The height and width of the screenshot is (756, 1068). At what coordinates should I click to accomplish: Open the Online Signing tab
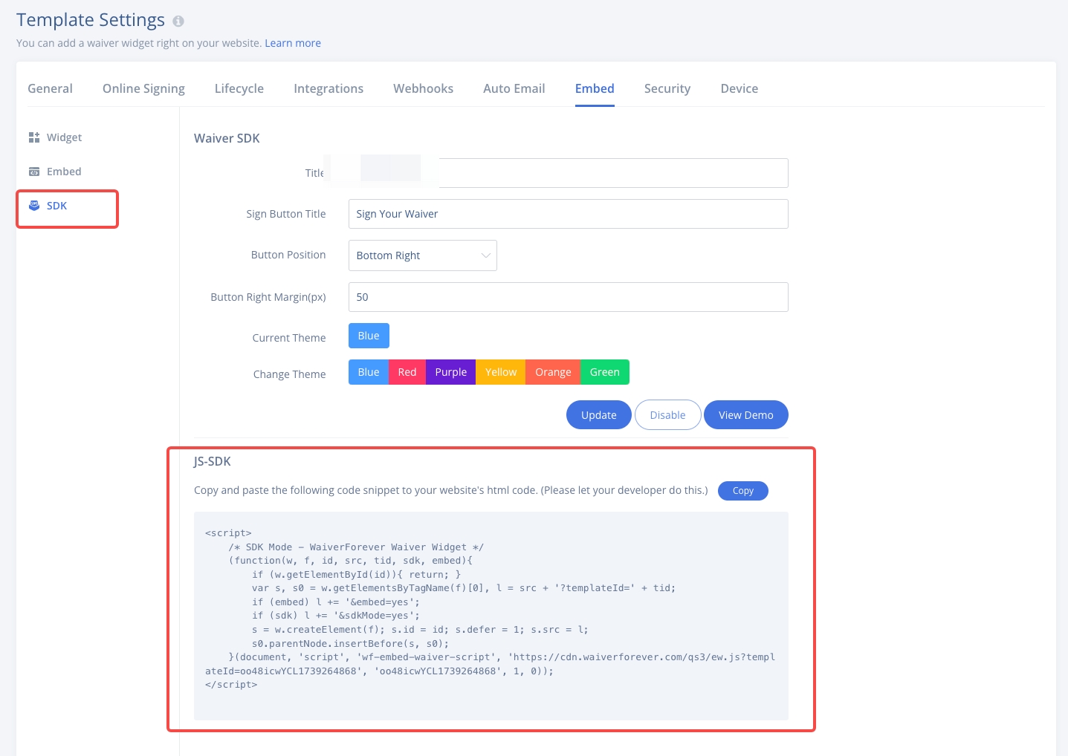pyautogui.click(x=143, y=88)
